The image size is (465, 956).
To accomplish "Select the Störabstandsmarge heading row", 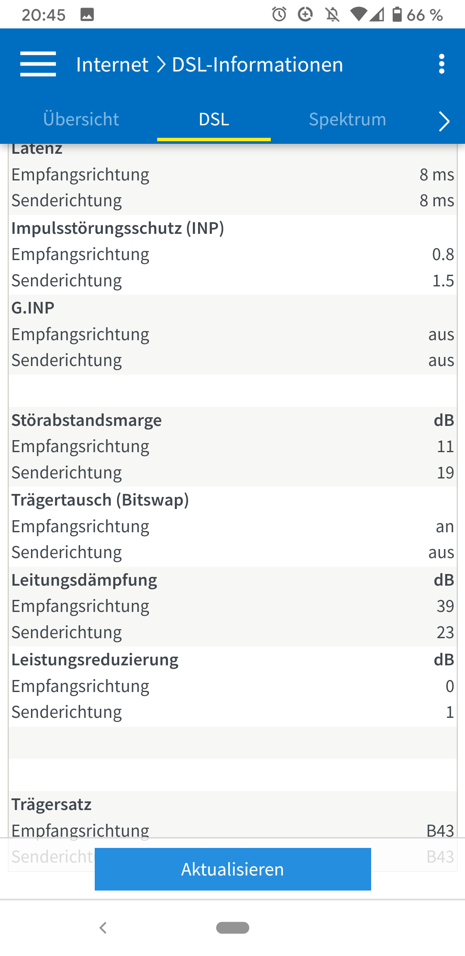I will (x=232, y=420).
